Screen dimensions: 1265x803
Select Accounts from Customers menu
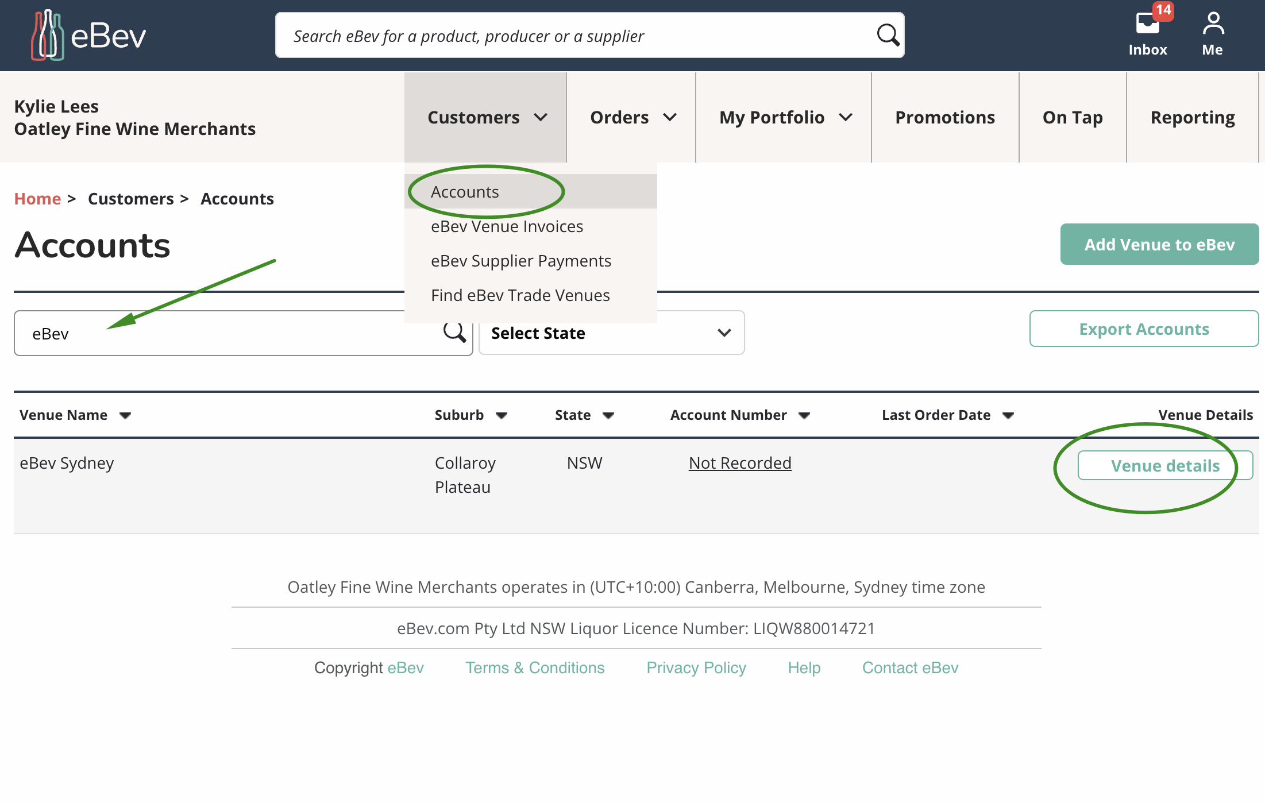(465, 192)
